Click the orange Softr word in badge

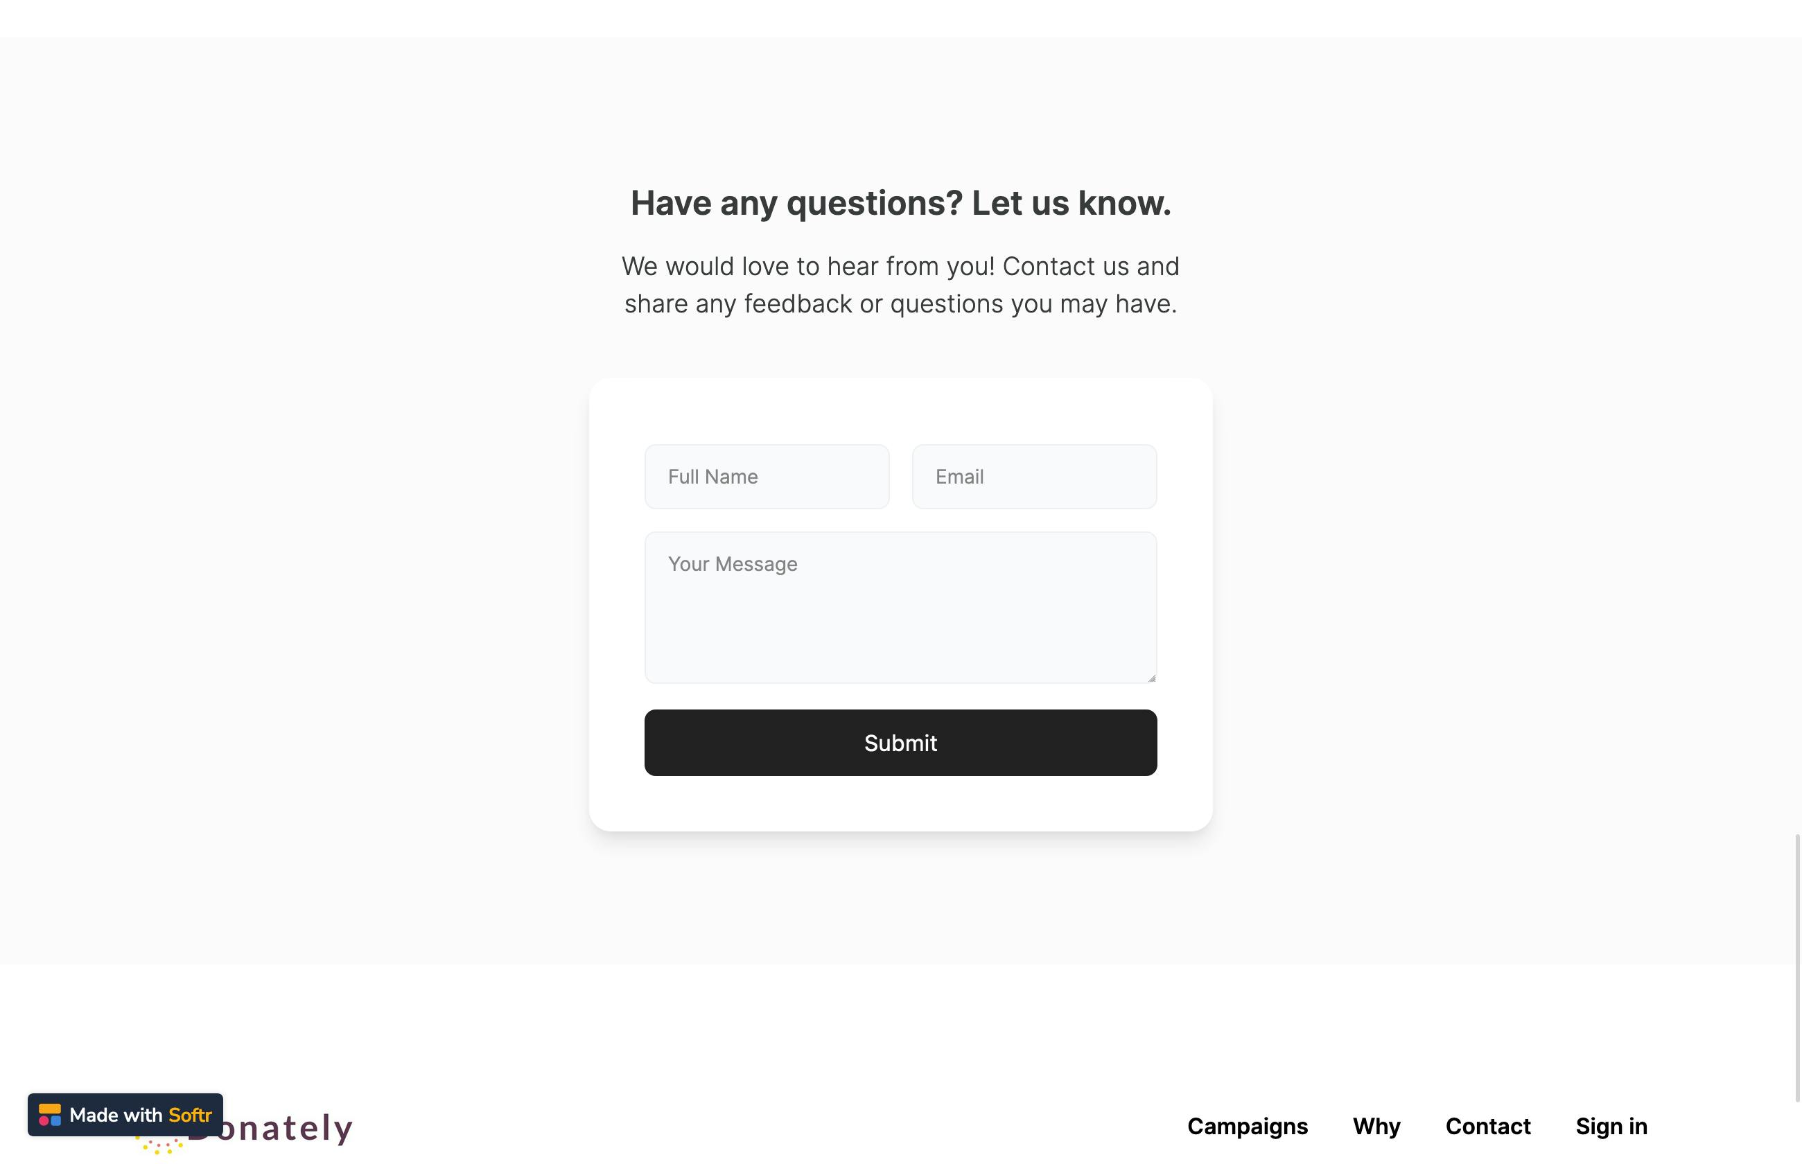pyautogui.click(x=190, y=1115)
